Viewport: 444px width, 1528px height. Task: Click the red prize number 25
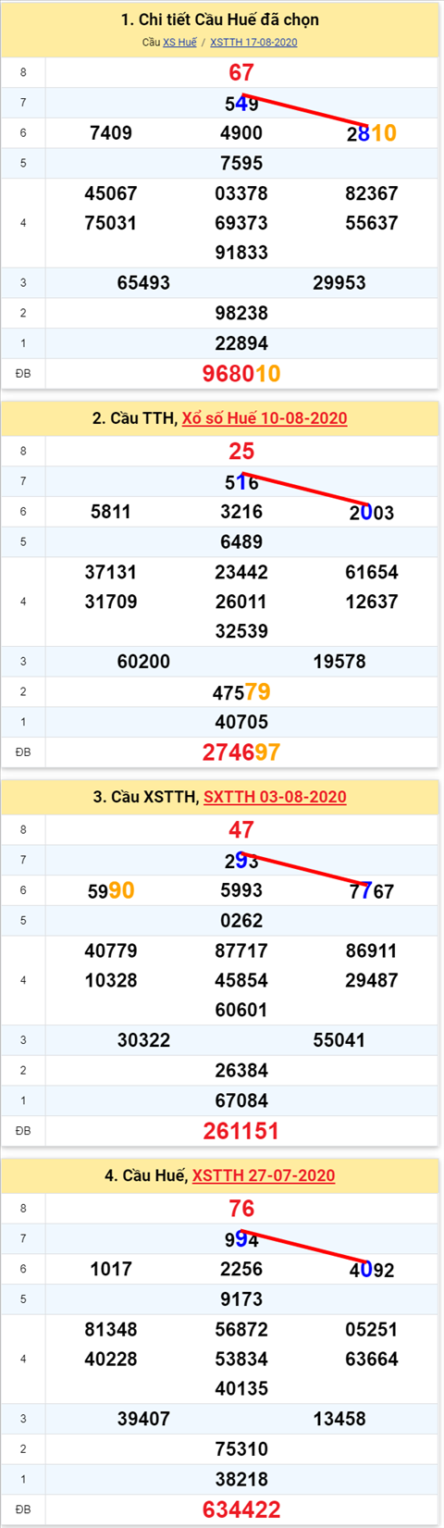[241, 452]
